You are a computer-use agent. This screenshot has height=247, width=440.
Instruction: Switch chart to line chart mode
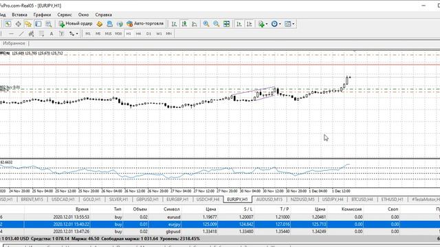195,24
